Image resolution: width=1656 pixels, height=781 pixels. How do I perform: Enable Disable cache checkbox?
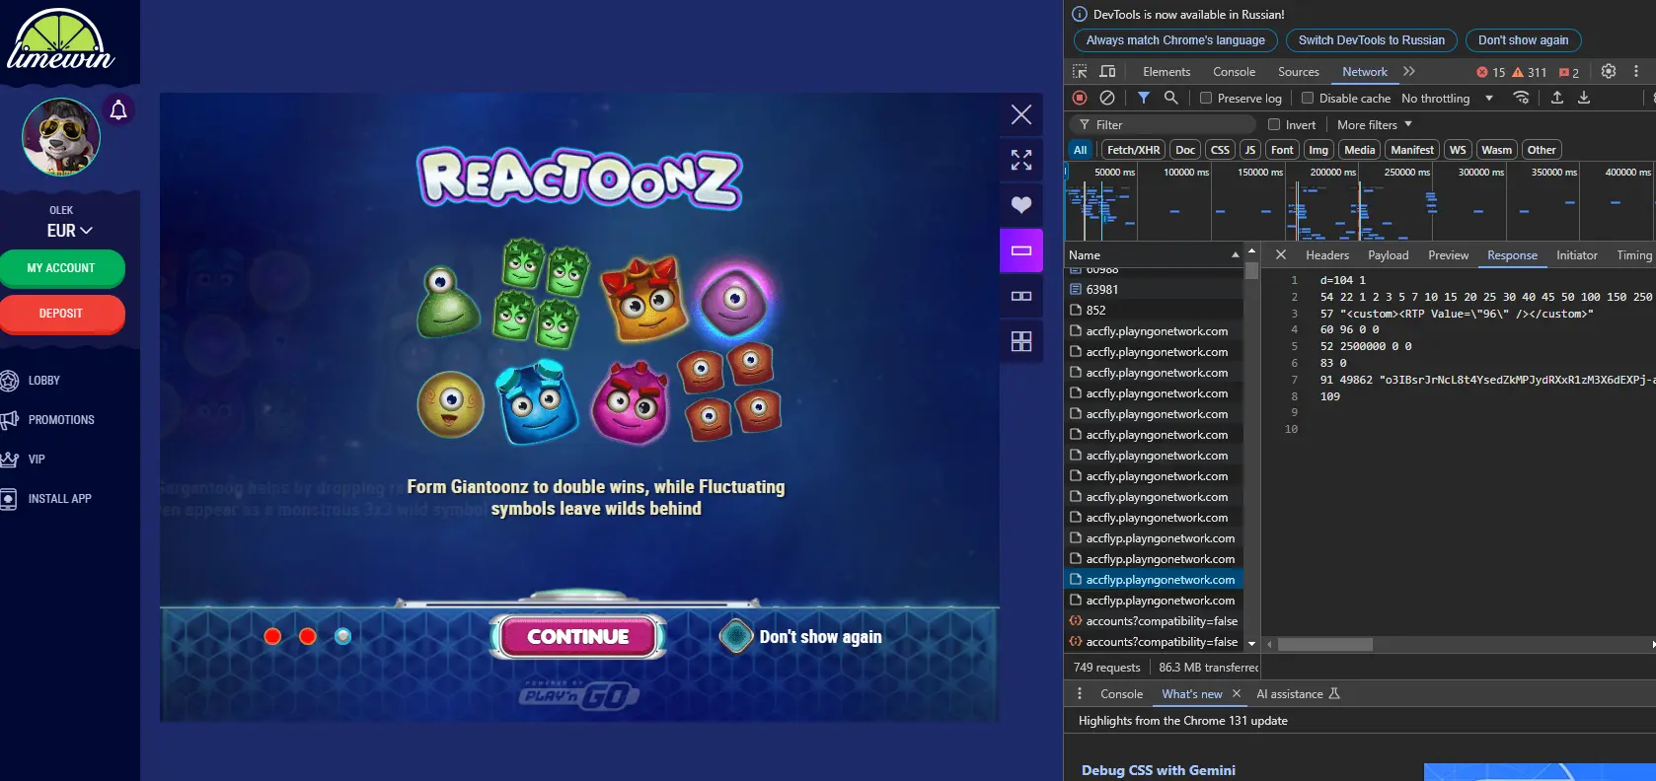click(1308, 99)
